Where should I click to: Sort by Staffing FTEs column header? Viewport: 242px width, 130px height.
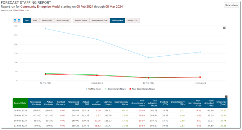pos(164,103)
